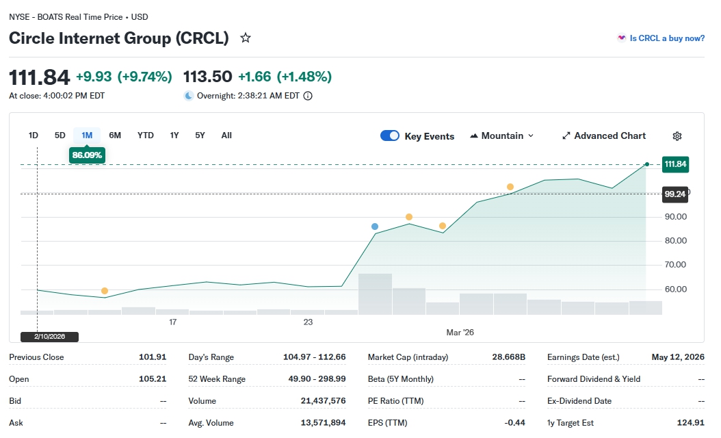This screenshot has width=721, height=438.
Task: Click the 86.09% gain tooltip above 1M
Action: pos(87,155)
